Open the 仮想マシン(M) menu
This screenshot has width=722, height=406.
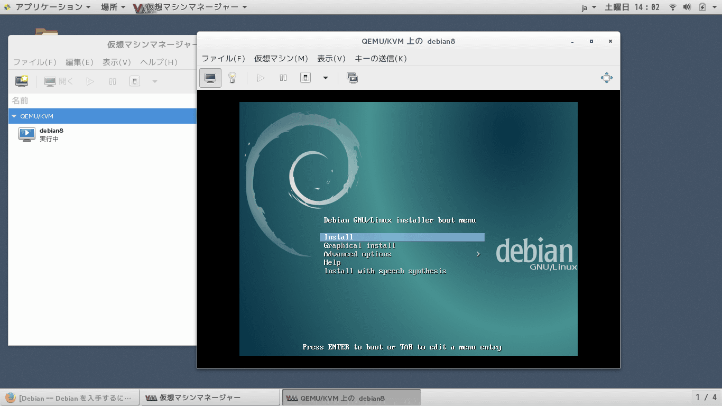pos(281,59)
